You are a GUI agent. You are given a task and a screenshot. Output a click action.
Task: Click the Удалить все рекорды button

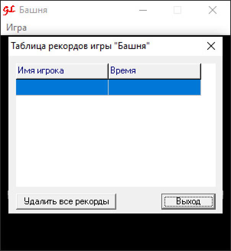coord(66,201)
